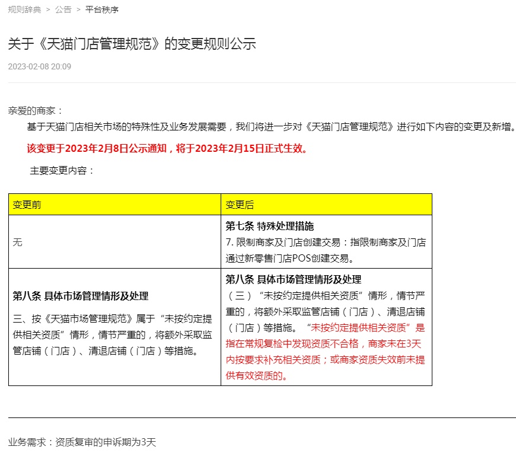
Task: Go to the 公告 breadcrumb link
Action: pyautogui.click(x=63, y=9)
